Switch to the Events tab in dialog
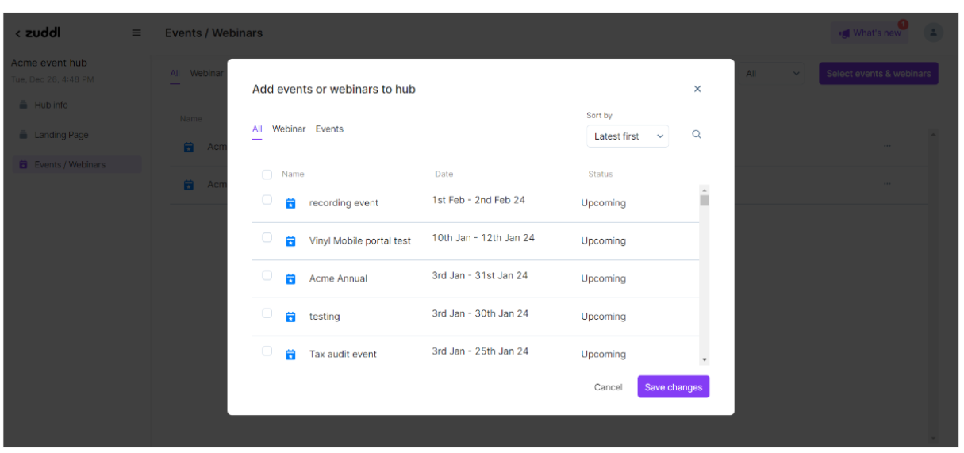The width and height of the screenshot is (964, 453). [329, 129]
